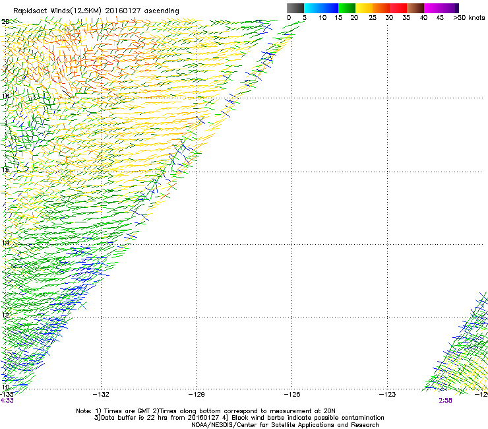Image resolution: width=488 pixels, height=429 pixels.
Task: Click the yellow 20-25 knots color band
Action: pos(364,8)
